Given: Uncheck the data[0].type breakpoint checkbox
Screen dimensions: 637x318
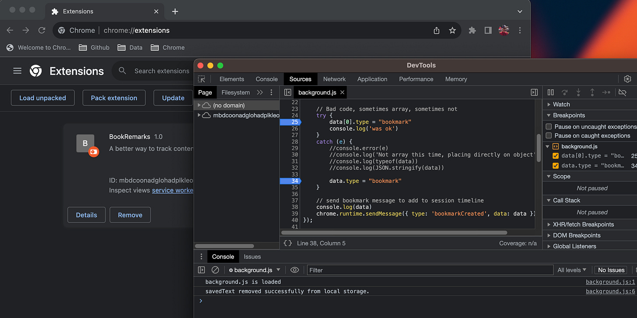Looking at the screenshot, I should tap(556, 156).
